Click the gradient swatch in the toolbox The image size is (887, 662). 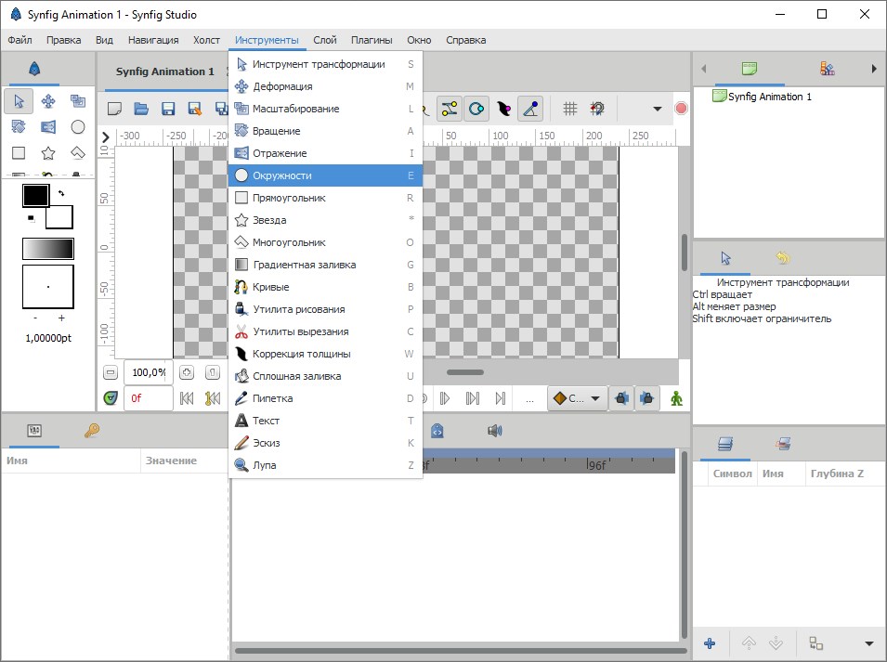pyautogui.click(x=47, y=248)
